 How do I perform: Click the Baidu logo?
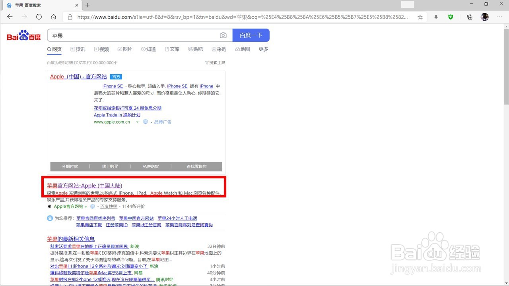(x=24, y=35)
